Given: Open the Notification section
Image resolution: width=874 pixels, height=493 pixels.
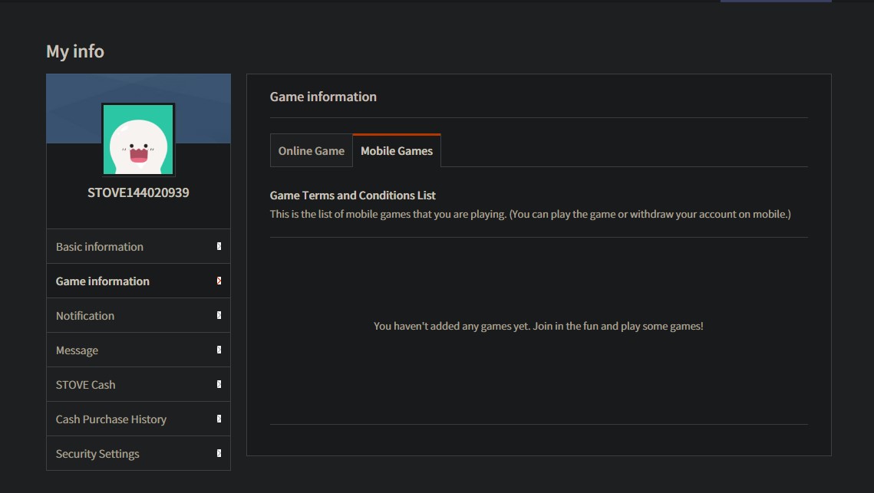Looking at the screenshot, I should pos(84,315).
